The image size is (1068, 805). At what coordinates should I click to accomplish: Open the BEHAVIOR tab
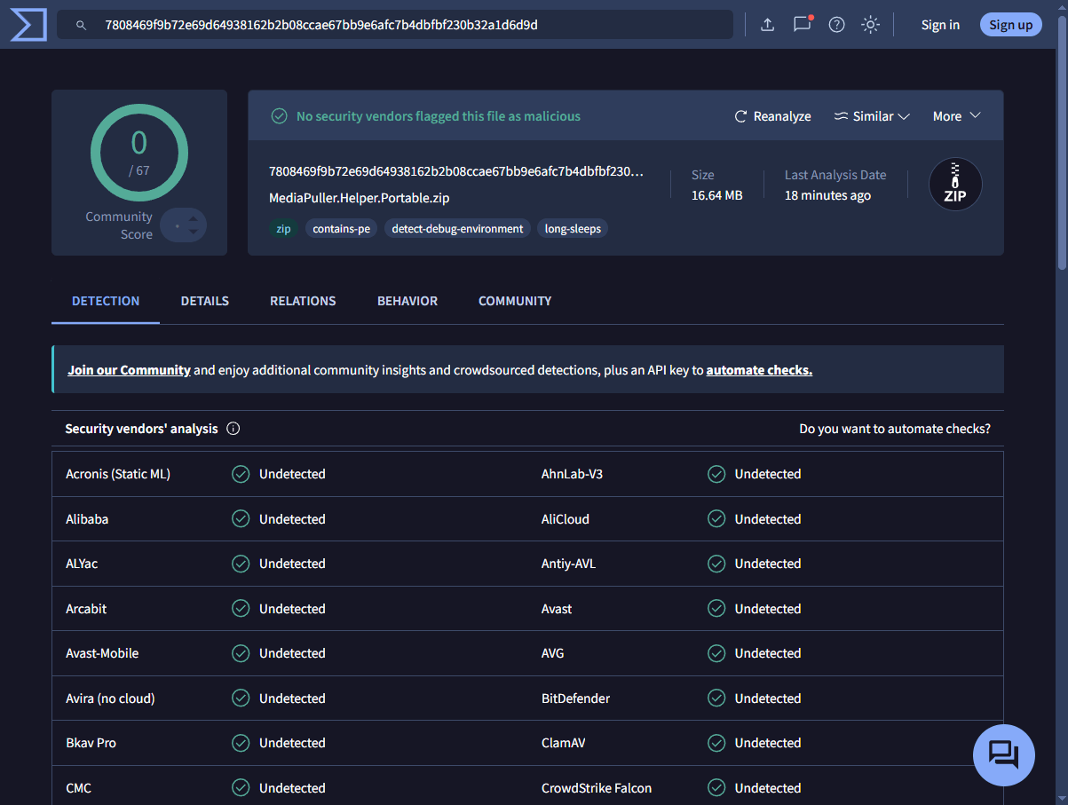[407, 301]
